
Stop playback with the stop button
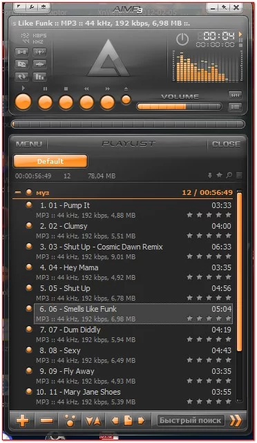pyautogui.click(x=66, y=102)
